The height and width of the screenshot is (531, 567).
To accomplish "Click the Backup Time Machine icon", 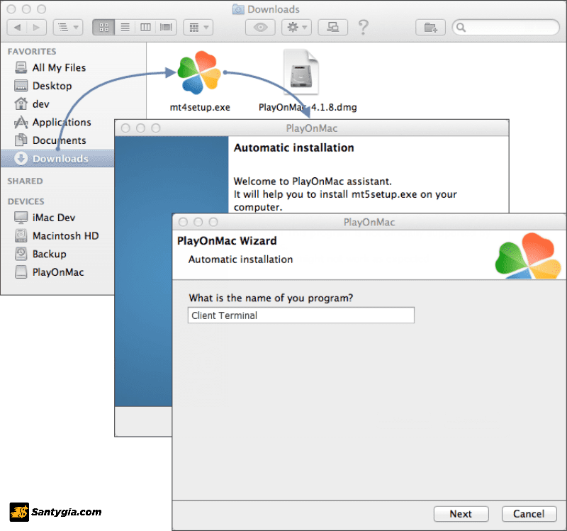I will [x=21, y=254].
